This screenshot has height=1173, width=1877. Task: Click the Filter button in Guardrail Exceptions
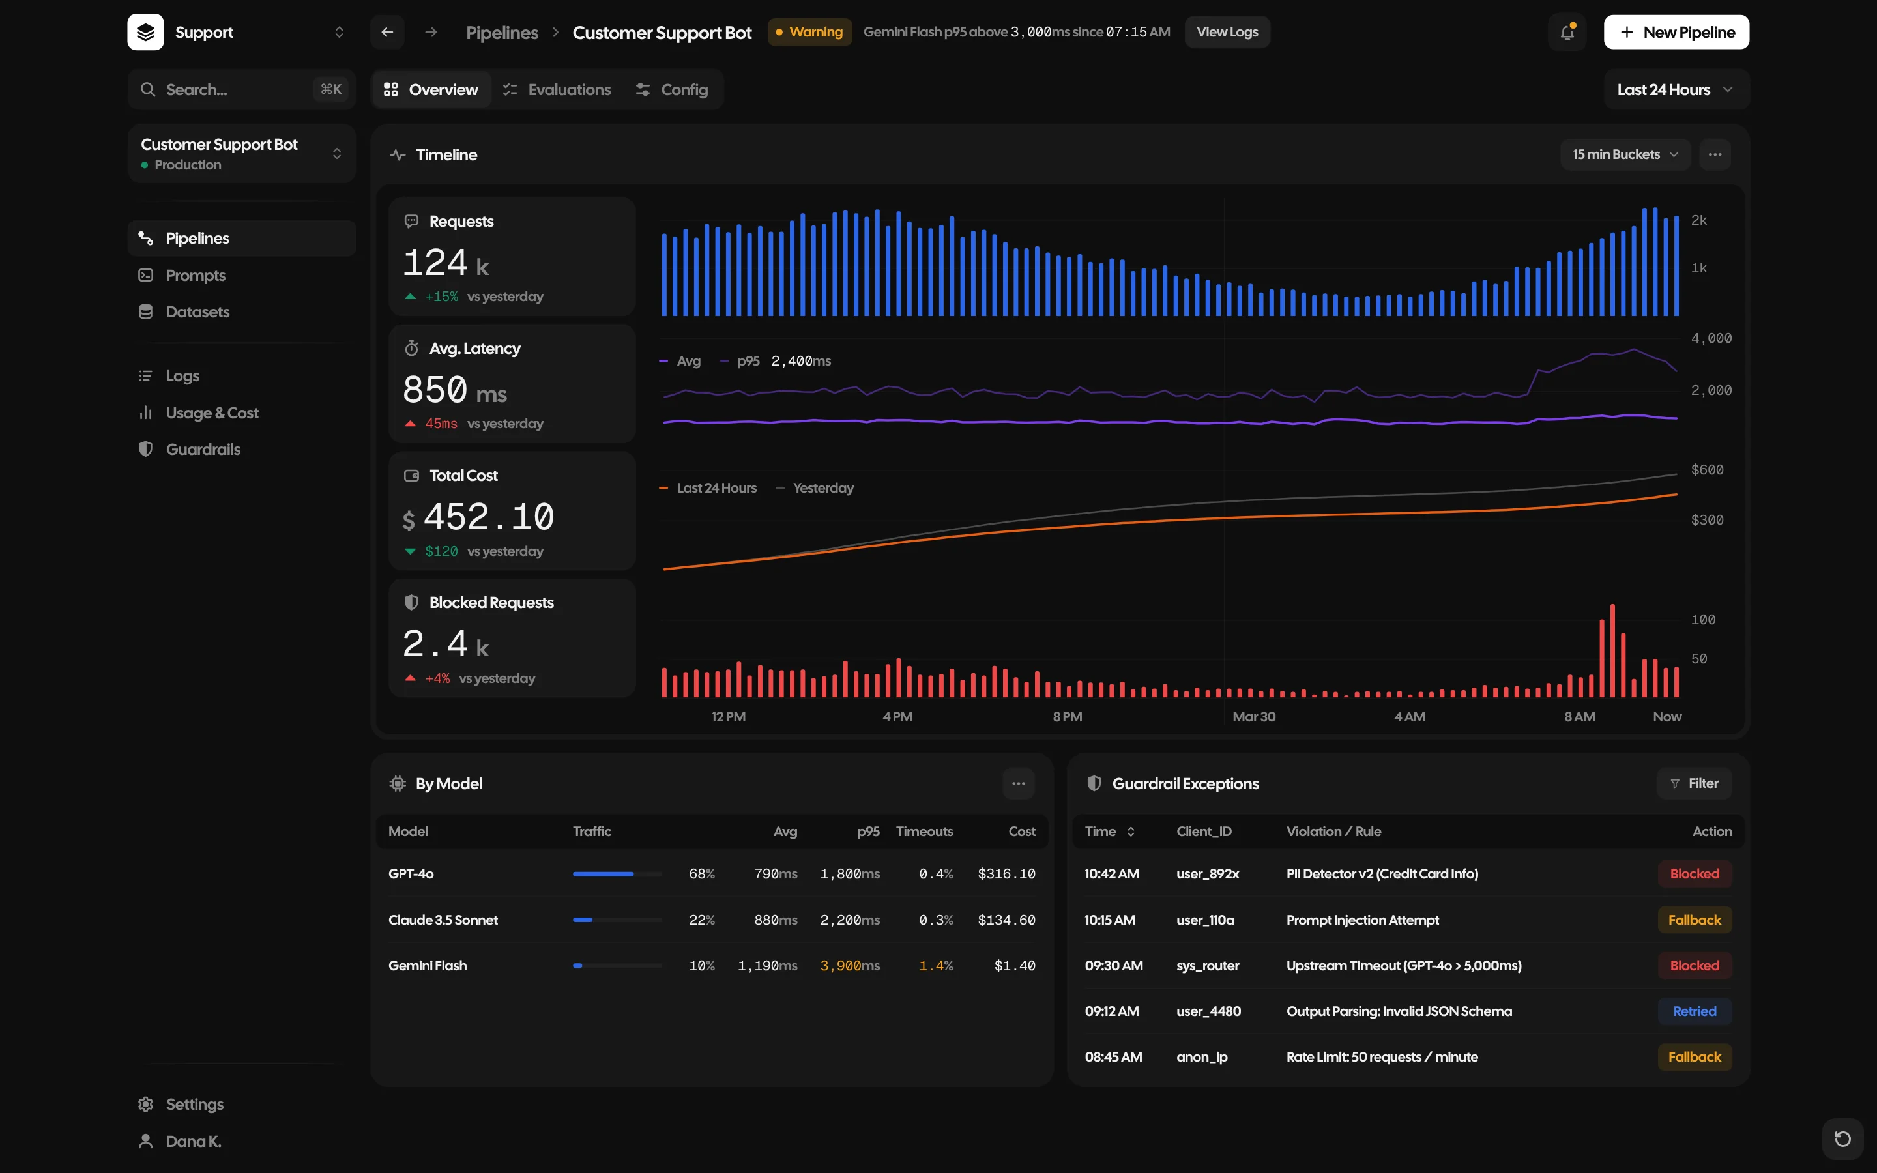[x=1694, y=783]
